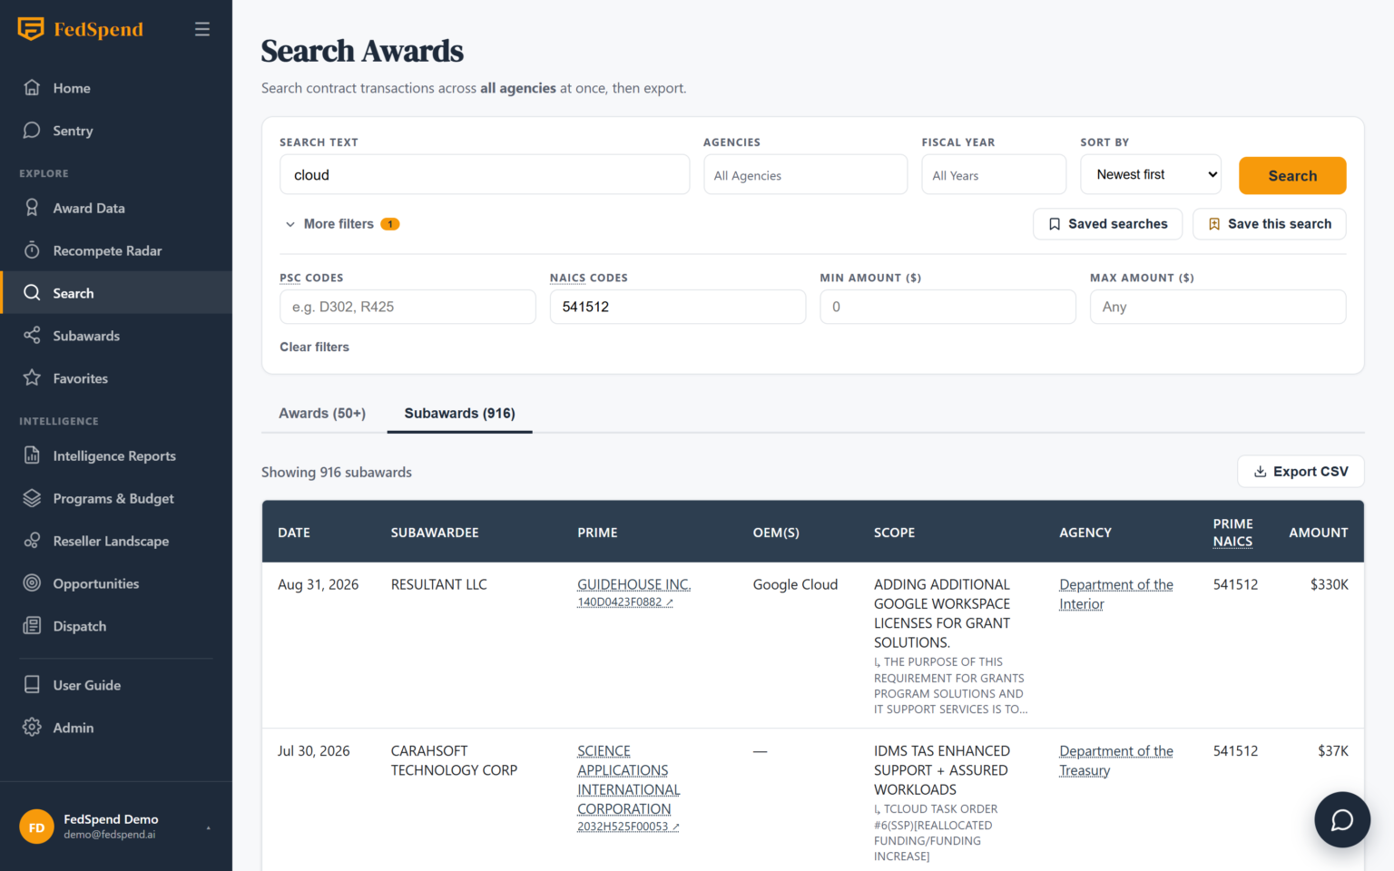Viewport: 1394px width, 871px height.
Task: Click the FedSpend logo icon
Action: (x=31, y=29)
